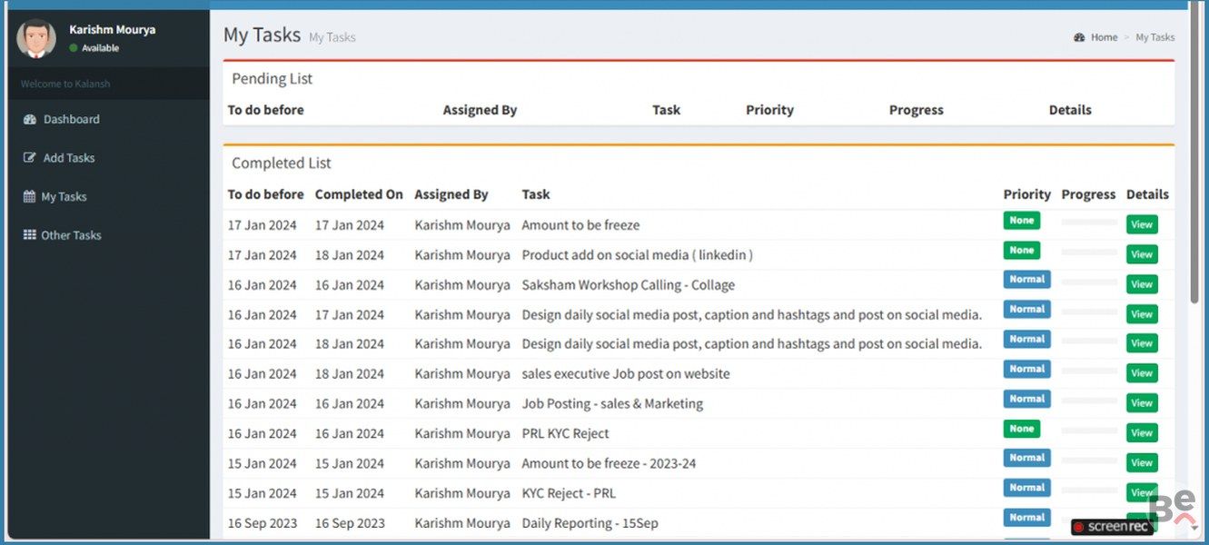Image resolution: width=1209 pixels, height=545 pixels.
Task: Click the green Available status dot
Action: click(74, 48)
